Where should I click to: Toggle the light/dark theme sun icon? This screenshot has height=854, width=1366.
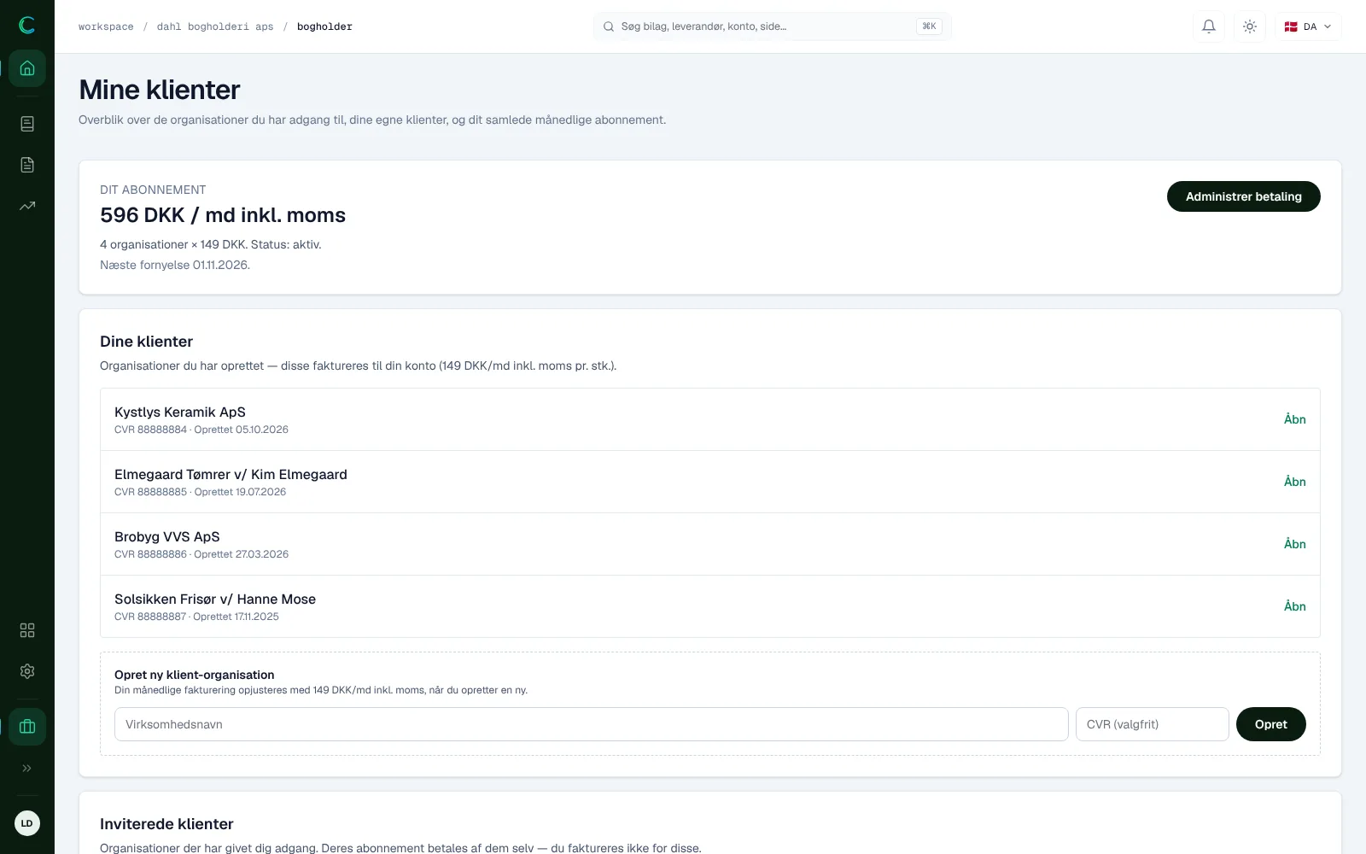click(x=1250, y=26)
